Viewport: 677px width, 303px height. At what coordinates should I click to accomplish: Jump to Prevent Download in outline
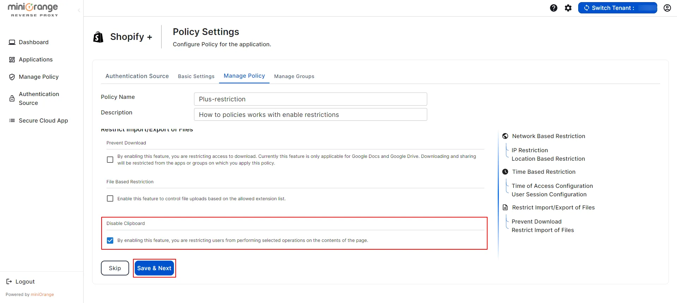[x=536, y=221]
